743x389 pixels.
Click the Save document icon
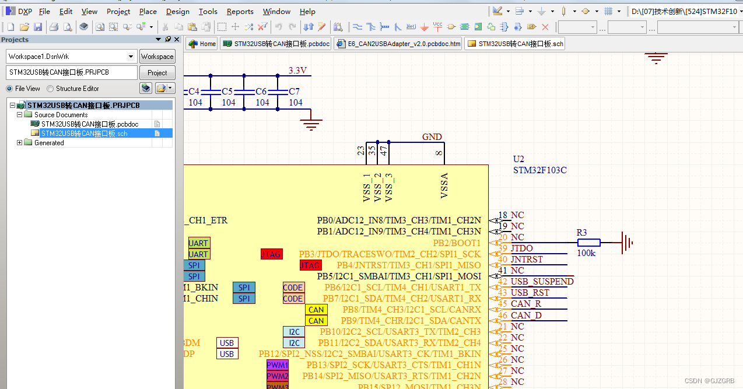click(38, 27)
